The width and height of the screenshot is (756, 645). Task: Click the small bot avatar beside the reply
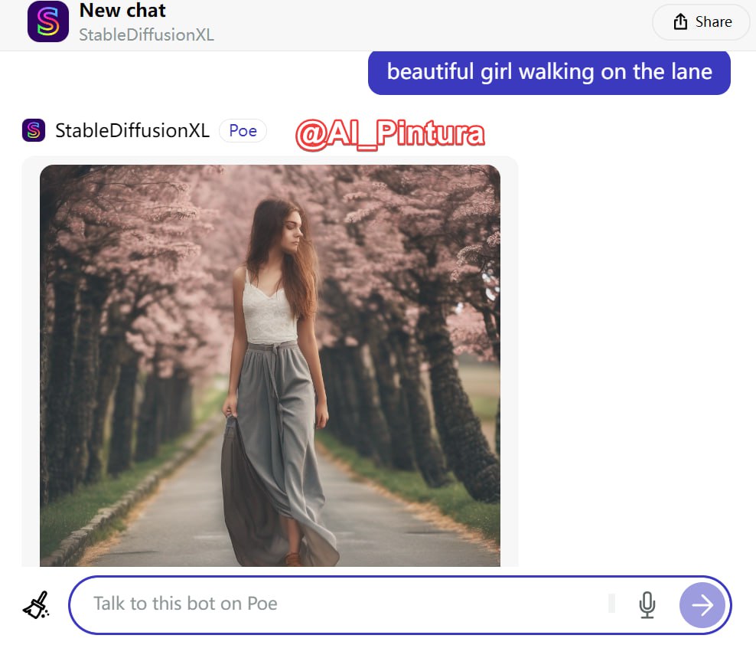pos(34,130)
